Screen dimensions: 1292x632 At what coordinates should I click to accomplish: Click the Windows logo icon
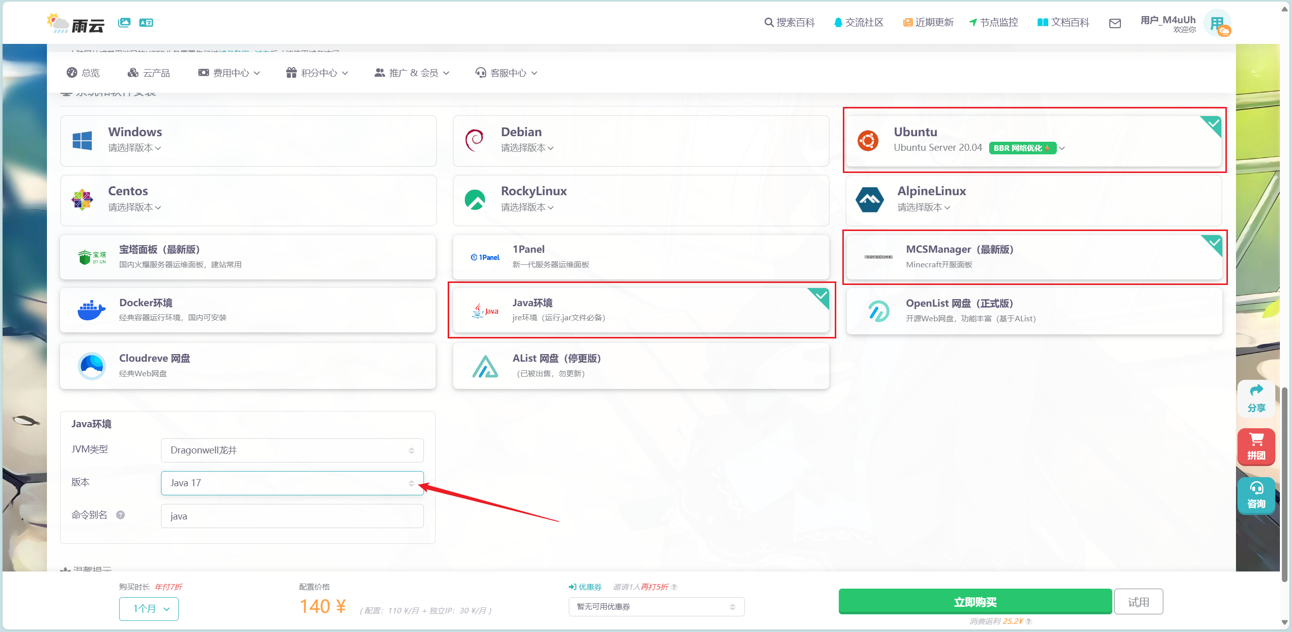coord(82,141)
